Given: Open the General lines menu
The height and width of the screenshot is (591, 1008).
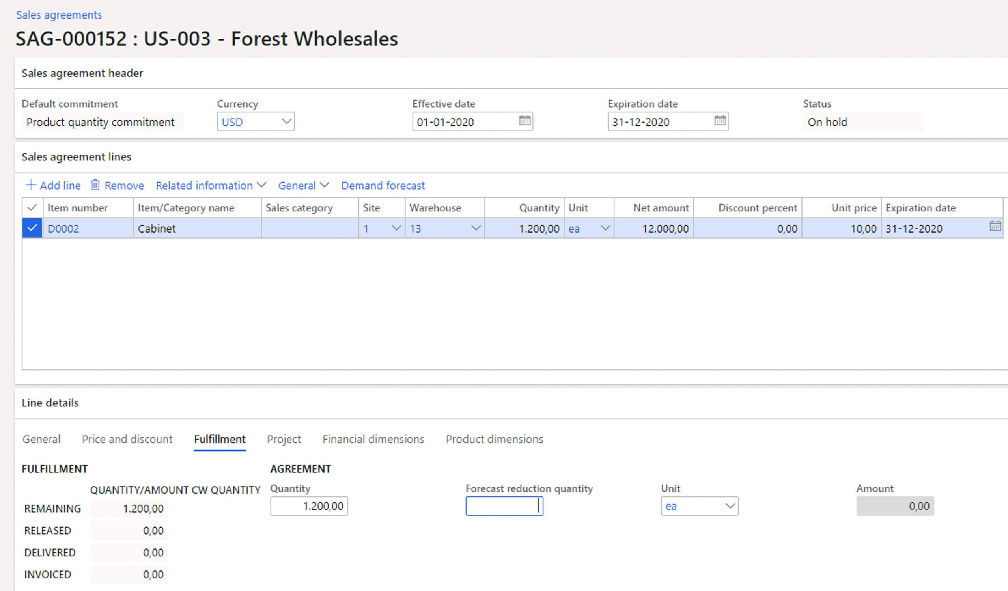Looking at the screenshot, I should 303,186.
